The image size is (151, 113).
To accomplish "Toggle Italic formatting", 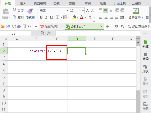I will pyautogui.click(x=46, y=17).
